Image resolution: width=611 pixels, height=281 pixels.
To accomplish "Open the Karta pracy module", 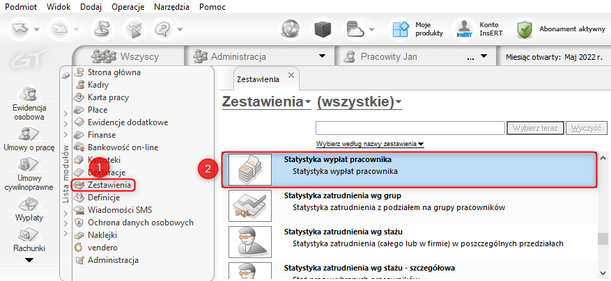I will pos(102,97).
